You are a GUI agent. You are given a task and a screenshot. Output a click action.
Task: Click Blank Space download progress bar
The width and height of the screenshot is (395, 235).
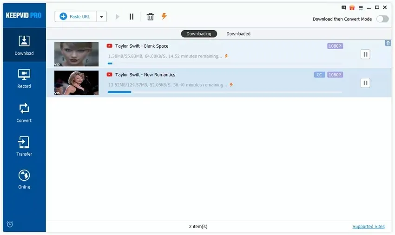point(225,64)
